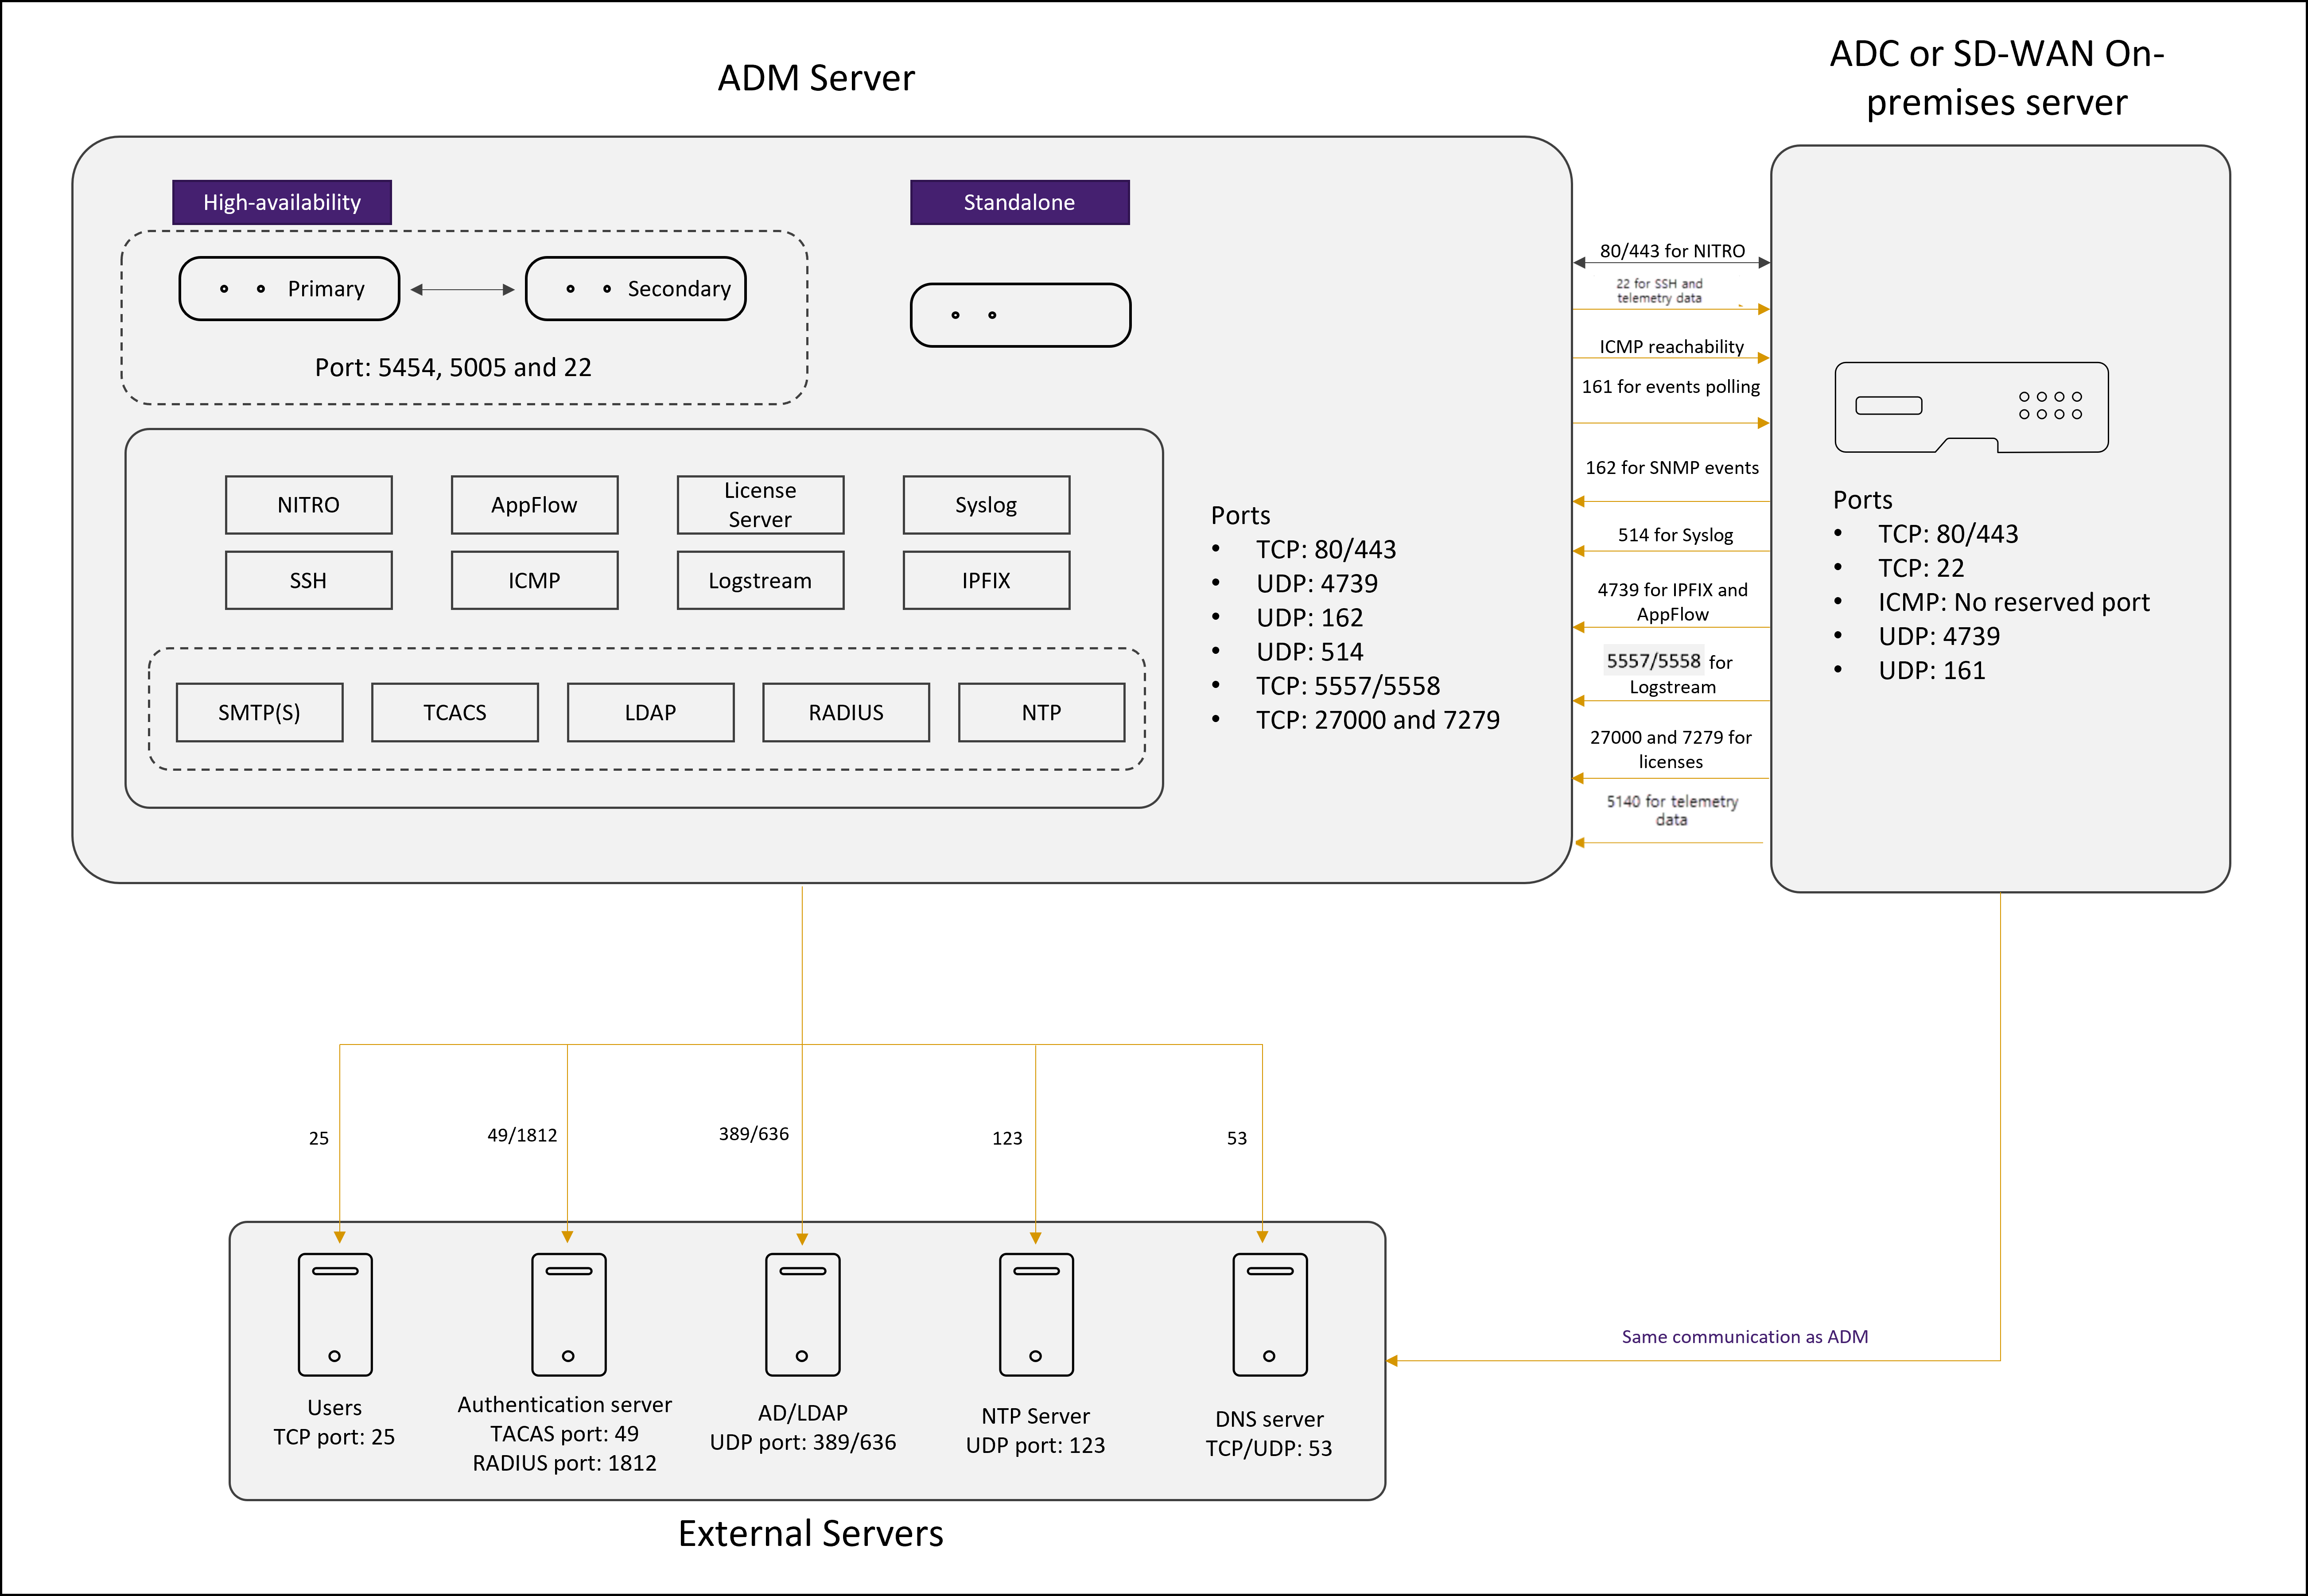Click '5140 for telemetry data' label
The width and height of the screenshot is (2308, 1596).
click(1672, 810)
